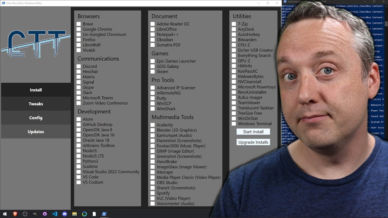This screenshot has width=388, height=218.
Task: Select the WireShark checkbox
Action: [153, 109]
